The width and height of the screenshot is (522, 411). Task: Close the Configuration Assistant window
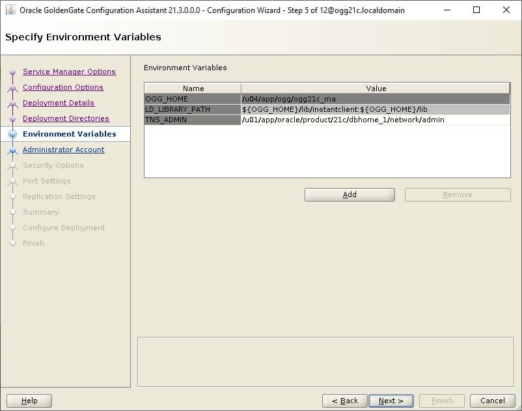506,10
